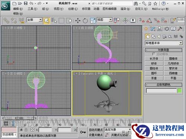Toggle the Angle Snap button
186x139 pixels.
(149, 20)
